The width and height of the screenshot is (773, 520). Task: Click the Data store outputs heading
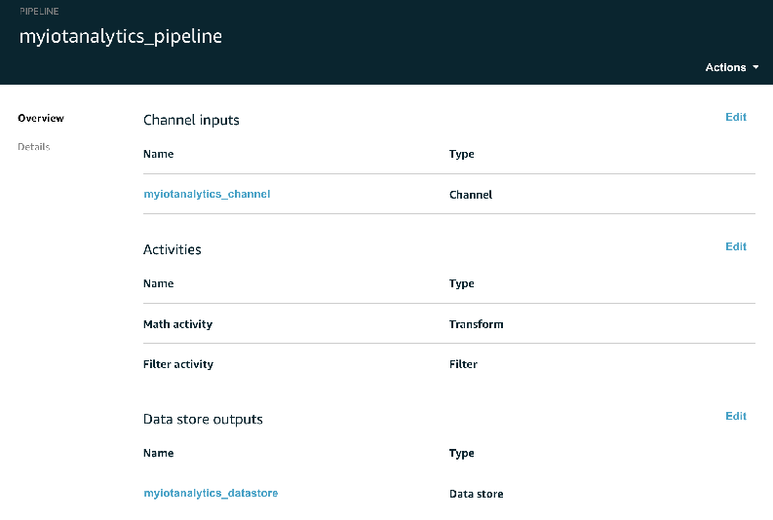click(x=203, y=419)
